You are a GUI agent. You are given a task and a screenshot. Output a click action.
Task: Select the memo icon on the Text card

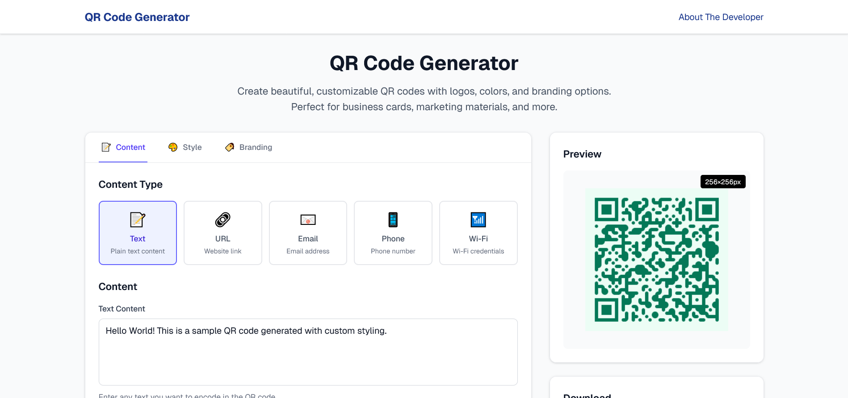click(x=138, y=220)
